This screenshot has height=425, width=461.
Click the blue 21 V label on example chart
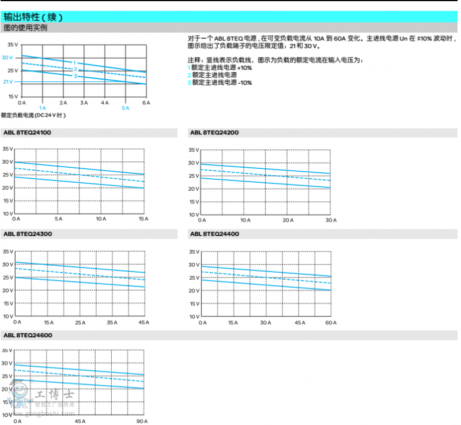tap(7, 82)
